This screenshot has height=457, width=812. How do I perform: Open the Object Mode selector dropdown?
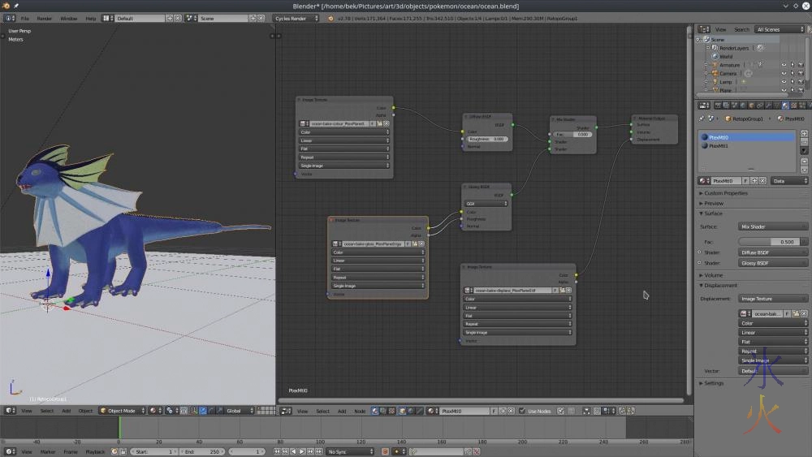(x=122, y=411)
